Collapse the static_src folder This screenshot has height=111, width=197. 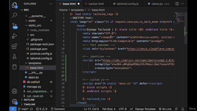pyautogui.click(x=35, y=25)
